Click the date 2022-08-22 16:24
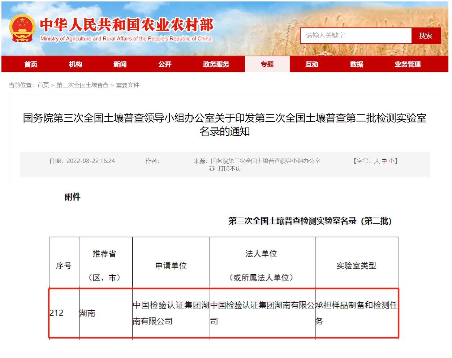This screenshot has width=452, height=358. point(91,161)
